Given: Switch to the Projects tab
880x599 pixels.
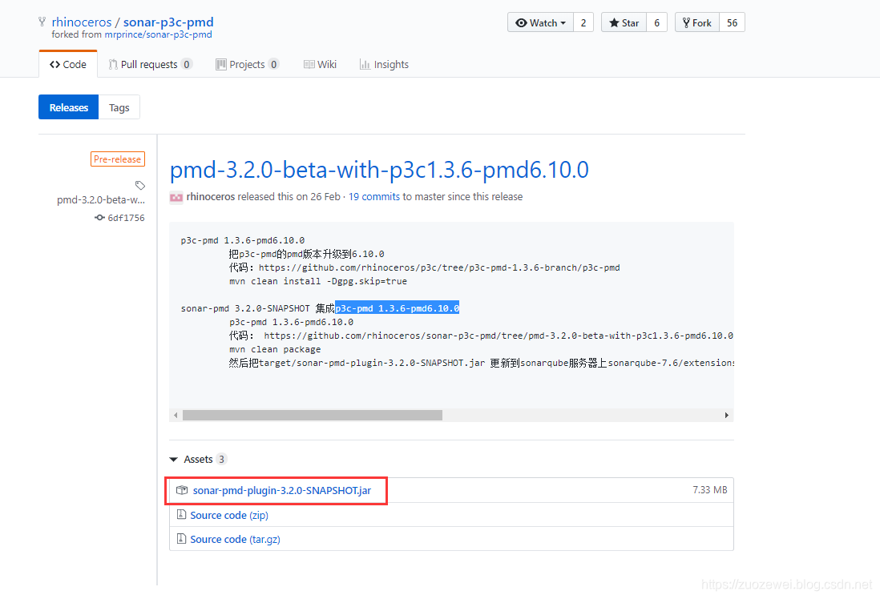Looking at the screenshot, I should pos(247,65).
